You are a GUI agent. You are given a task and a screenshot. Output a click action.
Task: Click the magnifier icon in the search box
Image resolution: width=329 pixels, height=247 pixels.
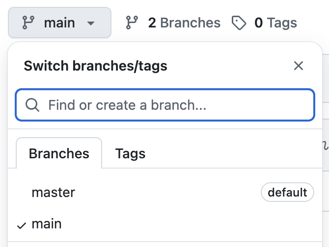32,105
